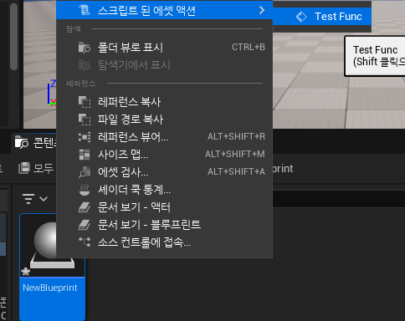Click the 레퍼런스 복사 copy icon
Screen dimensions: 405x321
pyautogui.click(x=85, y=102)
